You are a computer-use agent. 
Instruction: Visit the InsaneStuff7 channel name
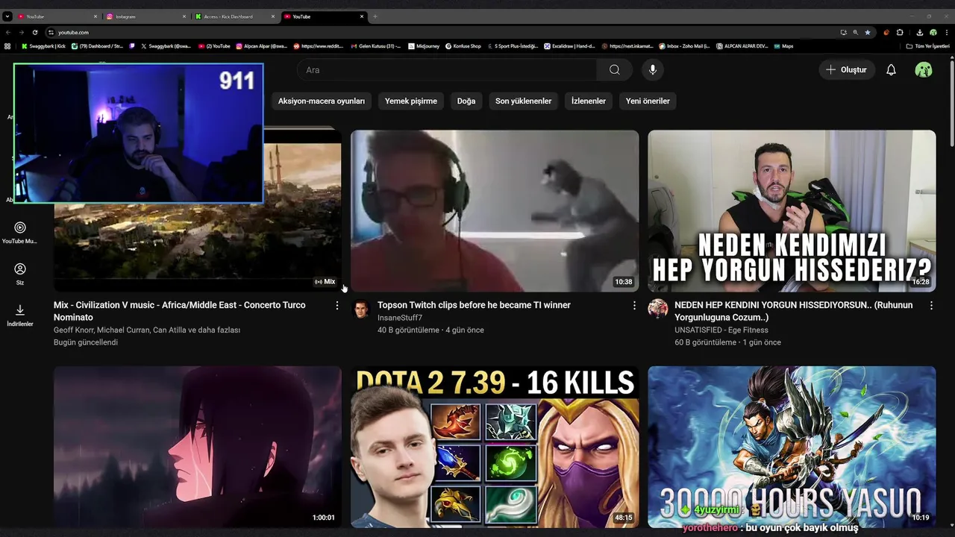[400, 318]
